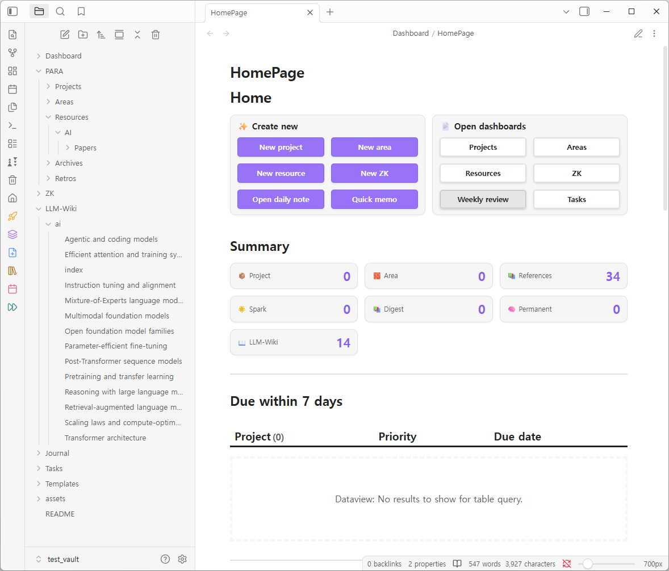Open search with the magnifier icon

(60, 11)
